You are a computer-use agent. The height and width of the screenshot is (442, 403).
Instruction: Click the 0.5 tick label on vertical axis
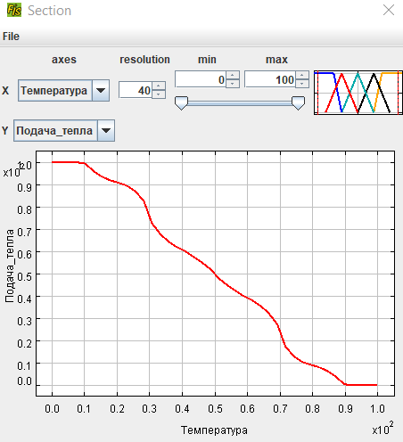click(x=24, y=276)
